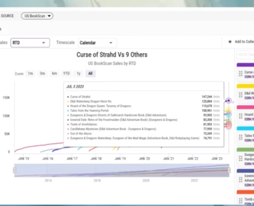Click the yellow Waterdeep color bar
The width and height of the screenshot is (254, 206).
point(245,86)
